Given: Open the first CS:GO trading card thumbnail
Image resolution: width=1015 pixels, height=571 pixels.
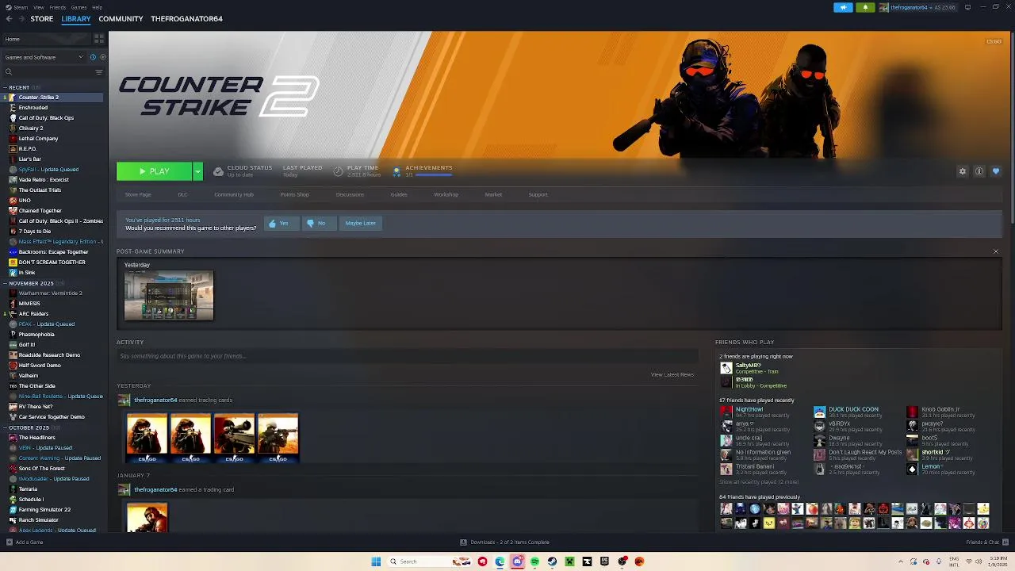Looking at the screenshot, I should [147, 437].
